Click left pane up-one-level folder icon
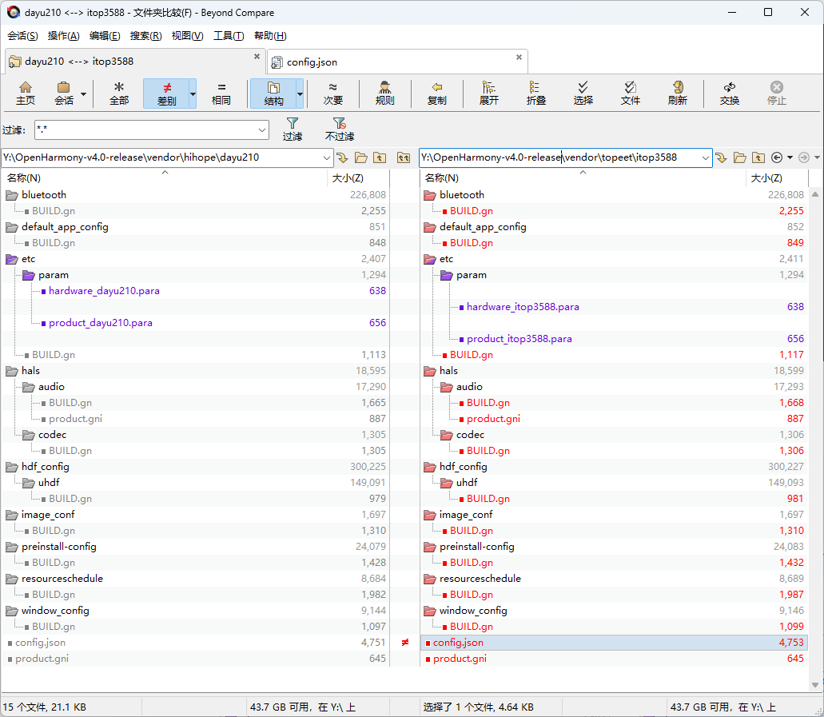Viewport: 824px width, 717px height. (380, 157)
